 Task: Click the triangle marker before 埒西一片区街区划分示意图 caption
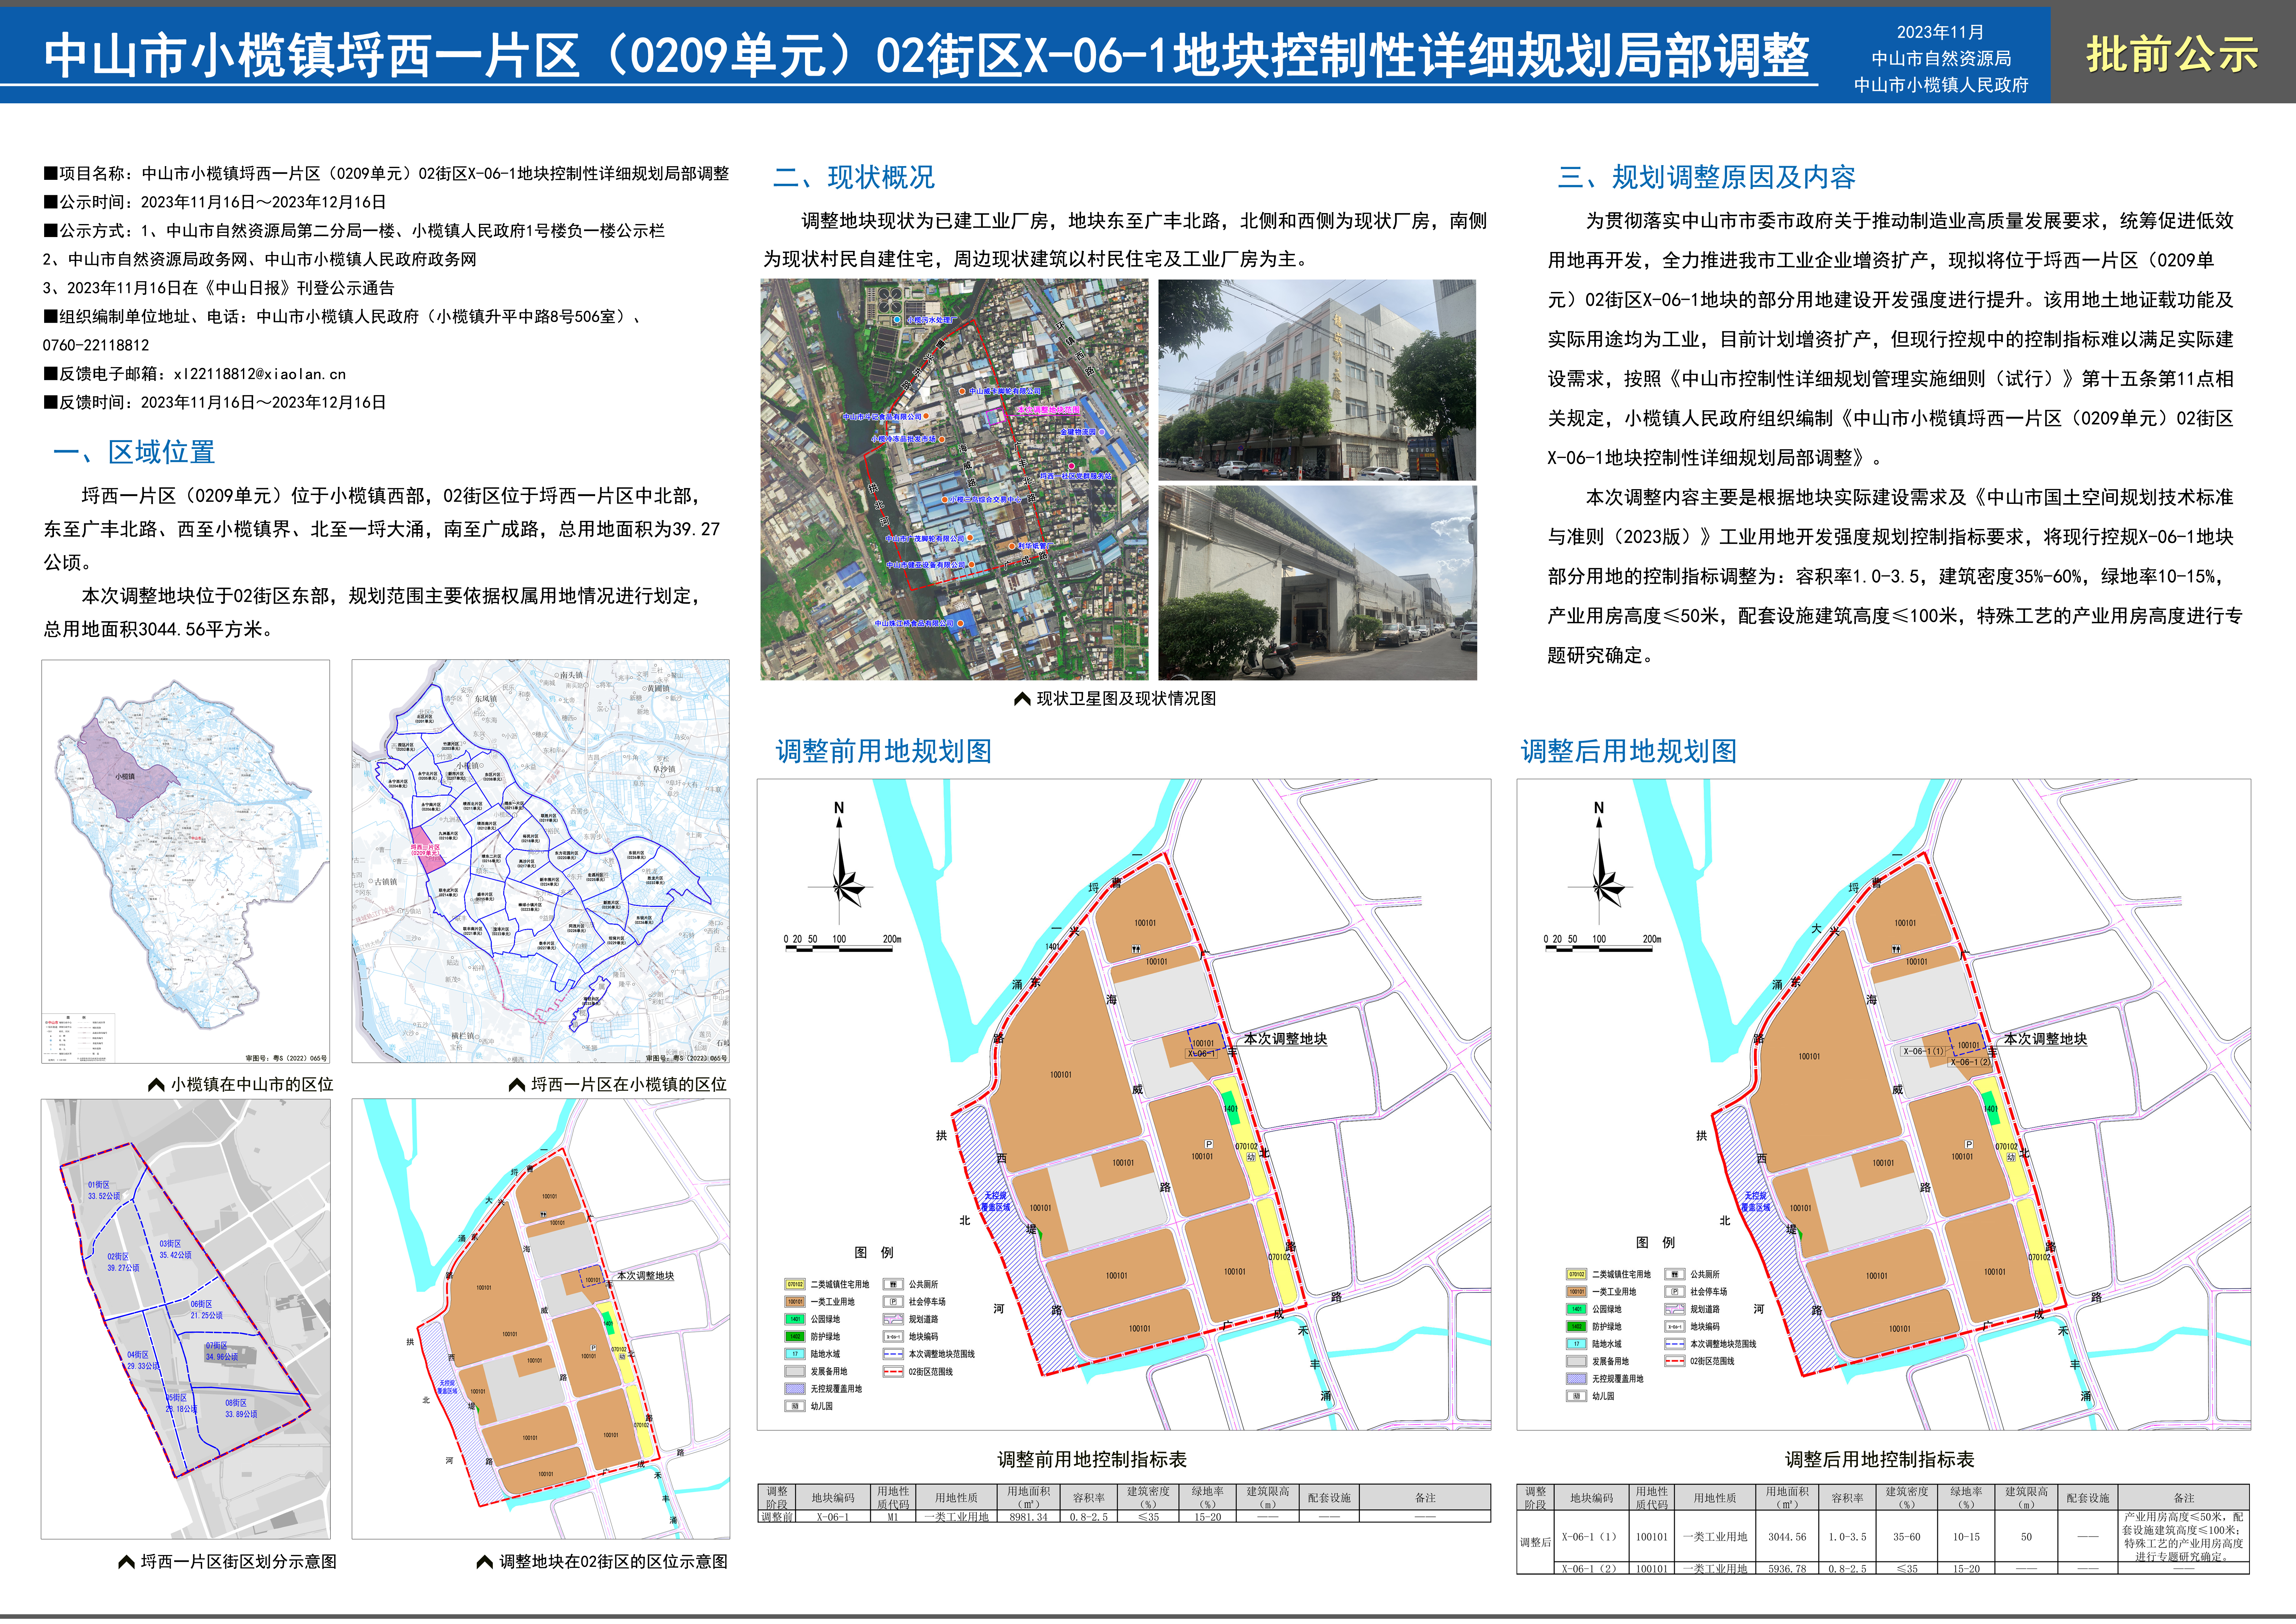126,1562
